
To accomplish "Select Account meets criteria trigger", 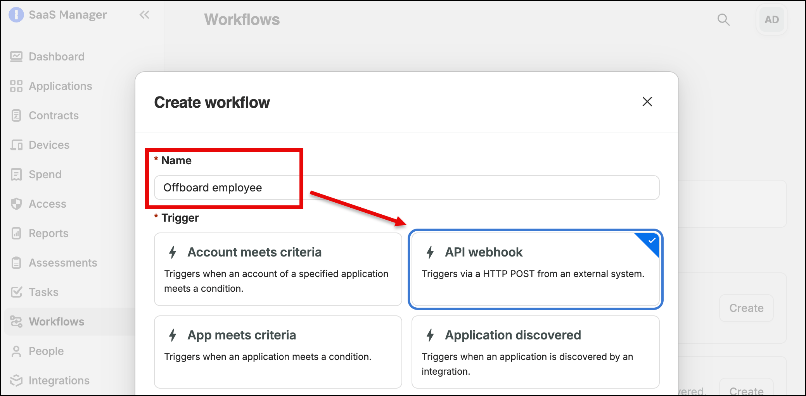I will [x=278, y=269].
